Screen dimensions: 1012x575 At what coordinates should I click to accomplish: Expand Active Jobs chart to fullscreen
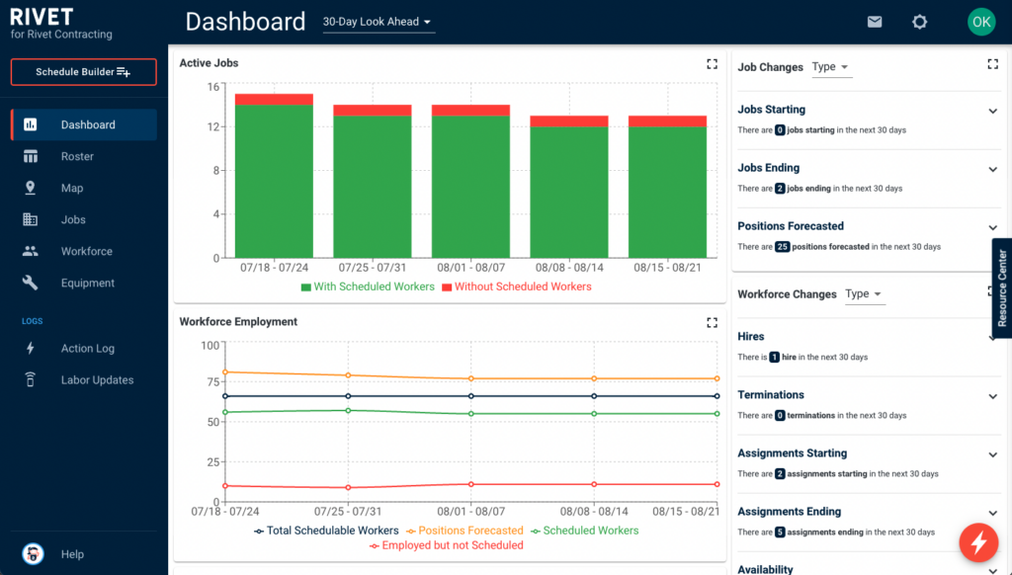point(712,64)
